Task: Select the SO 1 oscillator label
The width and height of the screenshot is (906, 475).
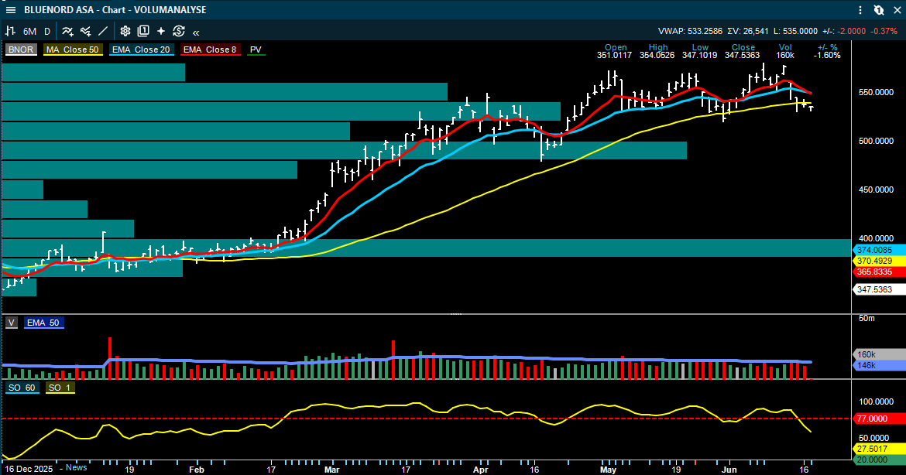Action: 60,388
